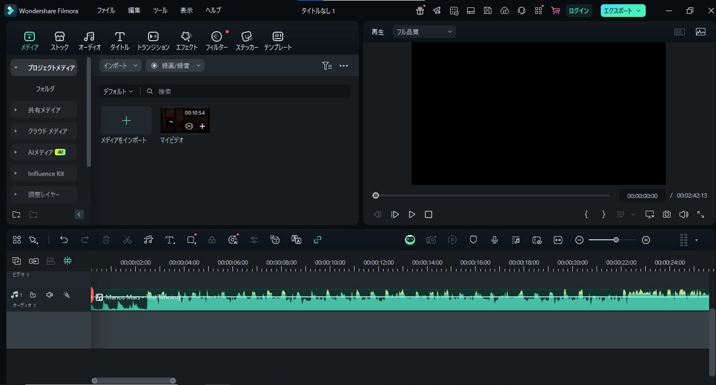
Task: Switch to the Effects (エフェクト) tab
Action: 187,41
